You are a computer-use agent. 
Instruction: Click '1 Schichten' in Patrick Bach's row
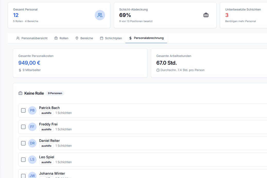[x=64, y=113]
